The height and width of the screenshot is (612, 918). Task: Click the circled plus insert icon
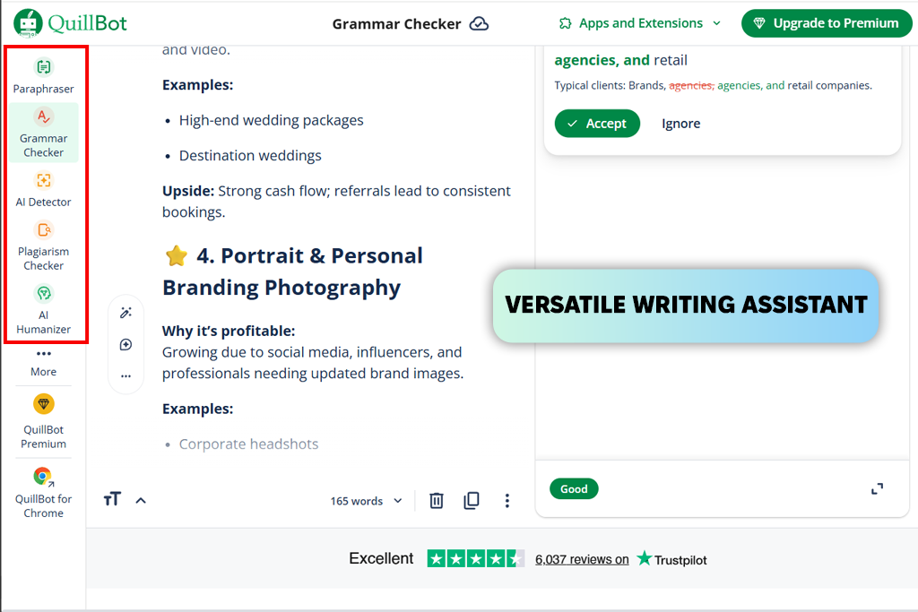[126, 345]
